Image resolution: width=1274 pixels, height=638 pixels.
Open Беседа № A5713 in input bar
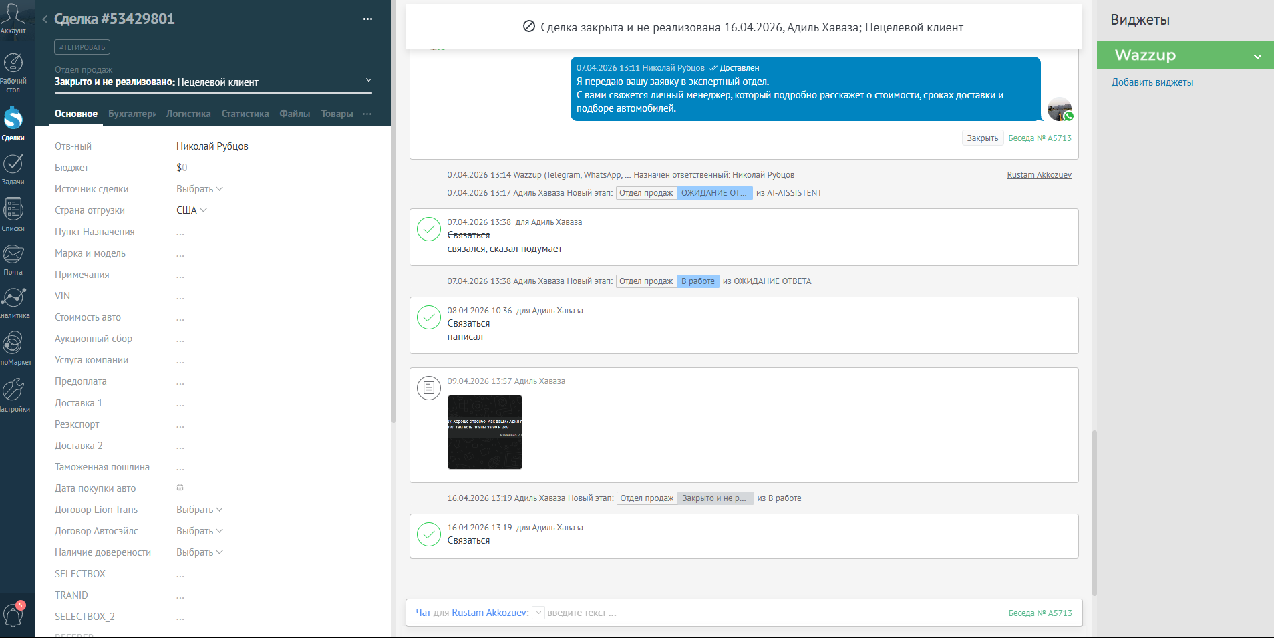click(x=1040, y=613)
